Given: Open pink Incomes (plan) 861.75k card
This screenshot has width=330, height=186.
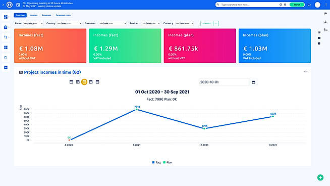Looking at the screenshot, I should pos(200,46).
